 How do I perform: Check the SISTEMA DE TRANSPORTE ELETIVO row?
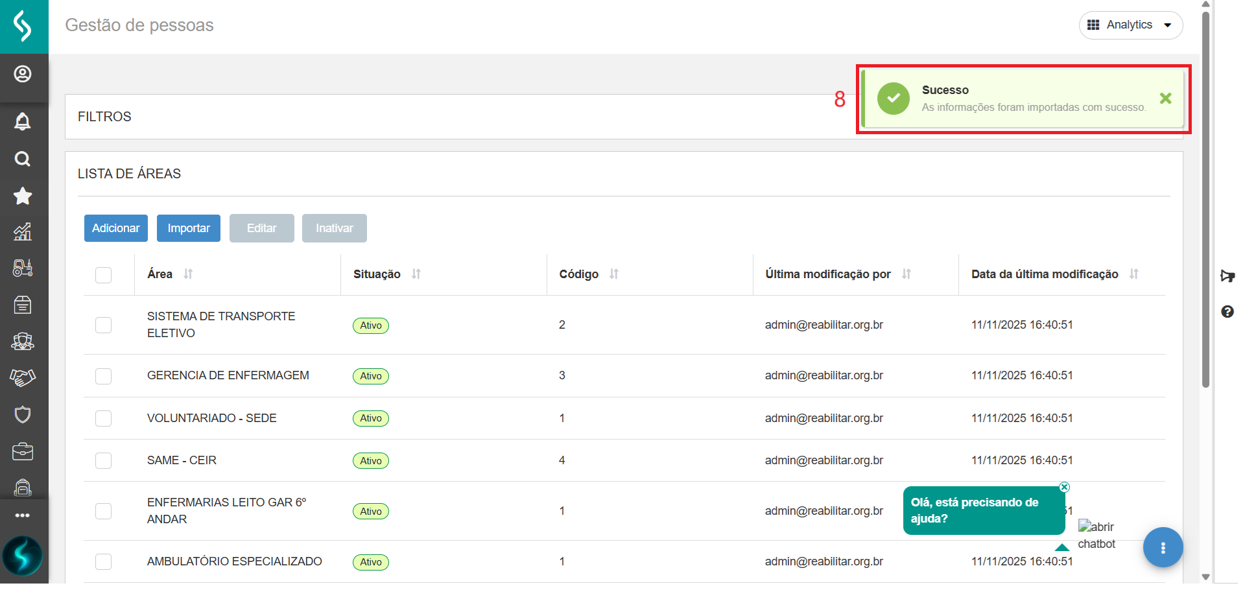point(103,325)
